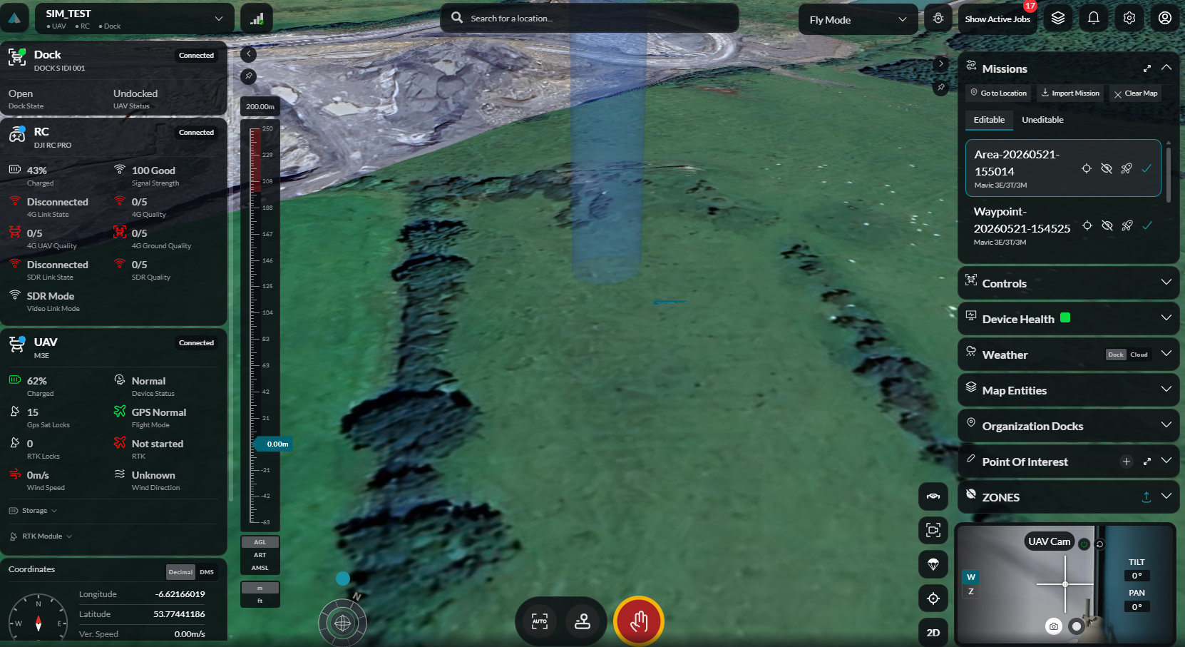The image size is (1185, 647).
Task: Toggle the UAV Cam power button
Action: click(x=1084, y=544)
